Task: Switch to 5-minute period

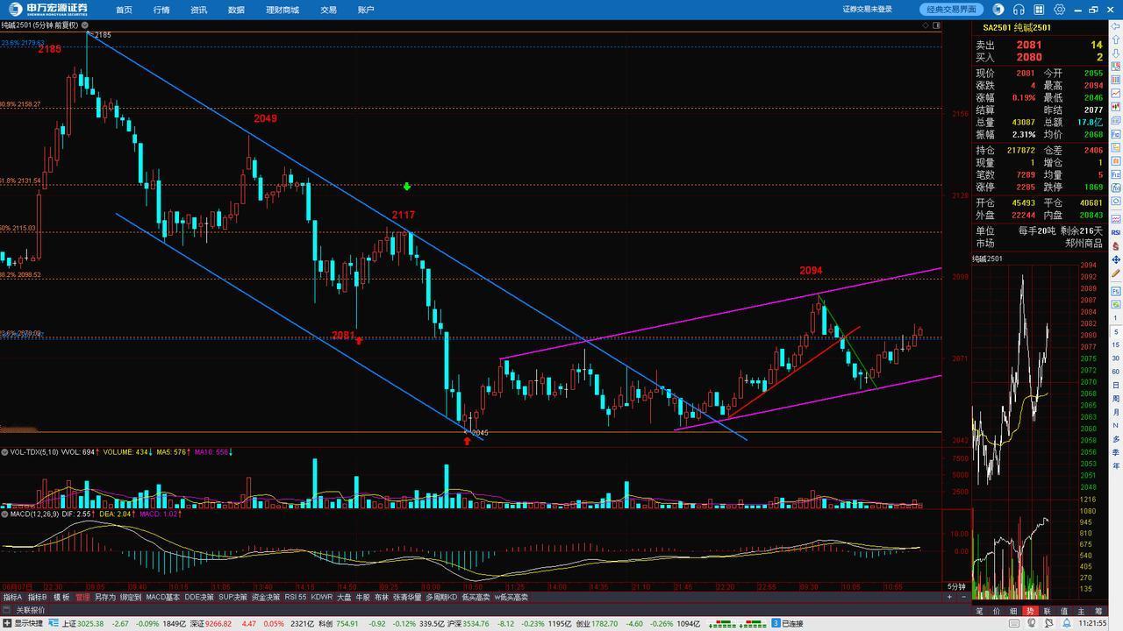Action: [x=1116, y=331]
